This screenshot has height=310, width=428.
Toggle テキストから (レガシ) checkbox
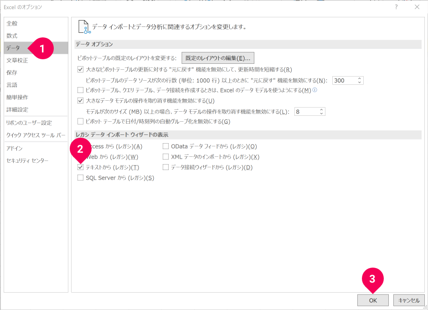click(80, 167)
